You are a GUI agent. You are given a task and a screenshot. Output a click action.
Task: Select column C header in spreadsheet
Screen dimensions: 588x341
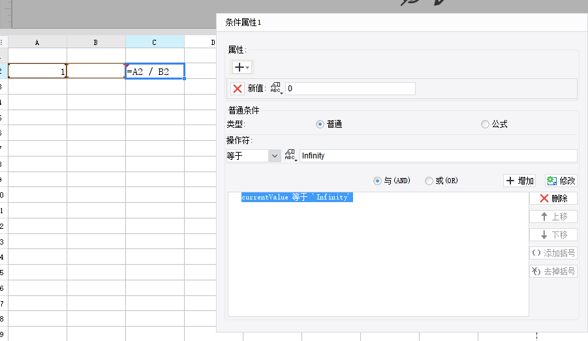(x=155, y=42)
